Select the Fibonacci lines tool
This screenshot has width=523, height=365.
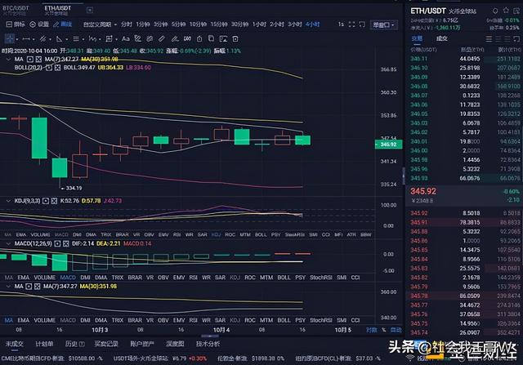click(x=76, y=39)
